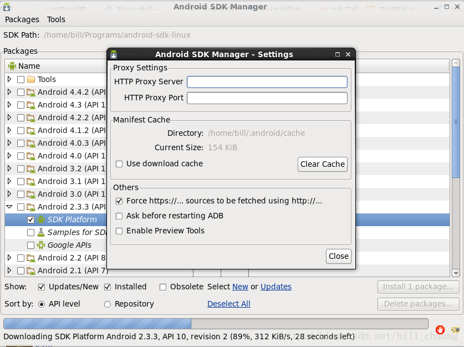Enable Ask before restarting ADB
Image resolution: width=464 pixels, height=347 pixels.
[x=119, y=216]
